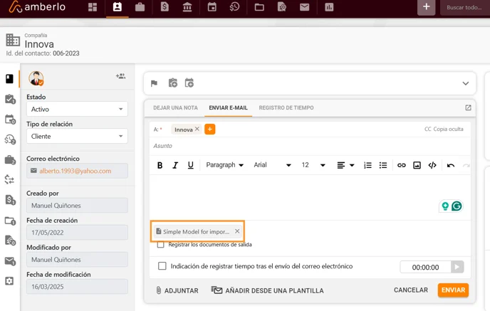Open the settings square icon at sidebar bottom

tap(9, 281)
